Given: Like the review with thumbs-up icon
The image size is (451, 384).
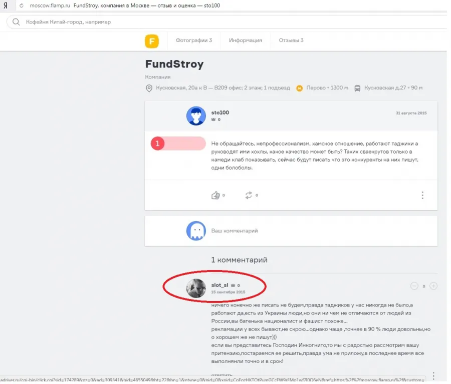Looking at the screenshot, I should 215,195.
